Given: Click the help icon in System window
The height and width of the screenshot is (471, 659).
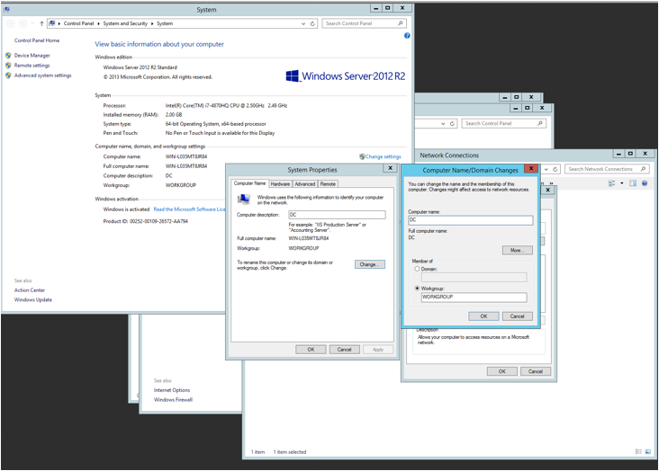Looking at the screenshot, I should (407, 36).
